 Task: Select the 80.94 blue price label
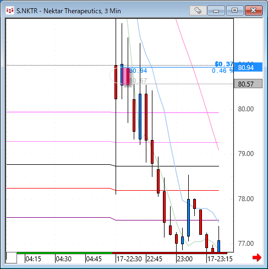tap(248, 67)
